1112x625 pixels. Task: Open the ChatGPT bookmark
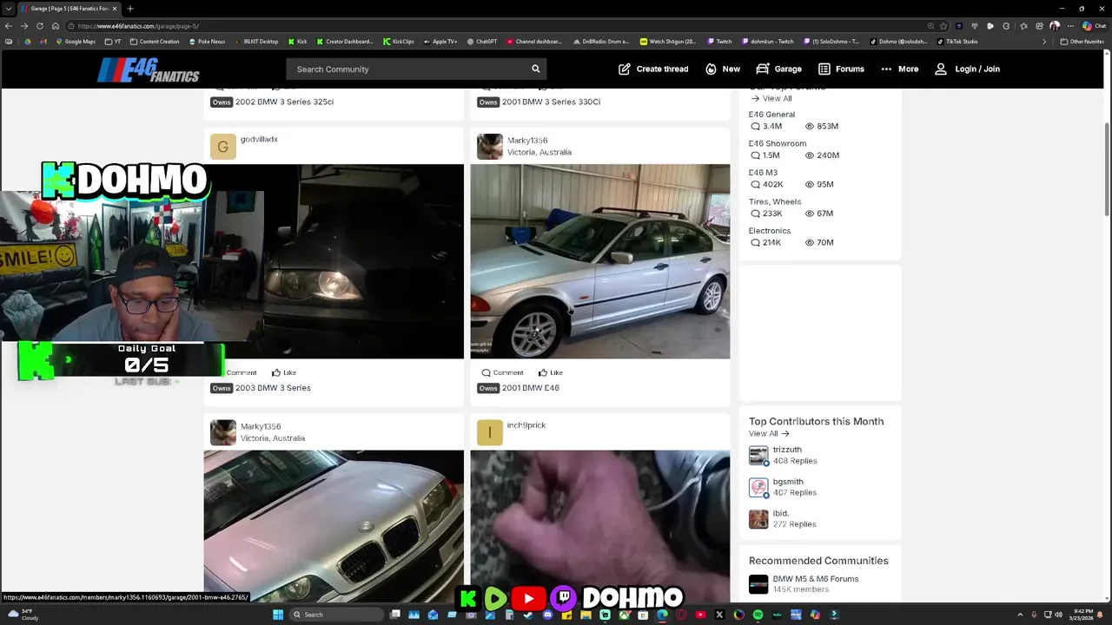point(482,42)
